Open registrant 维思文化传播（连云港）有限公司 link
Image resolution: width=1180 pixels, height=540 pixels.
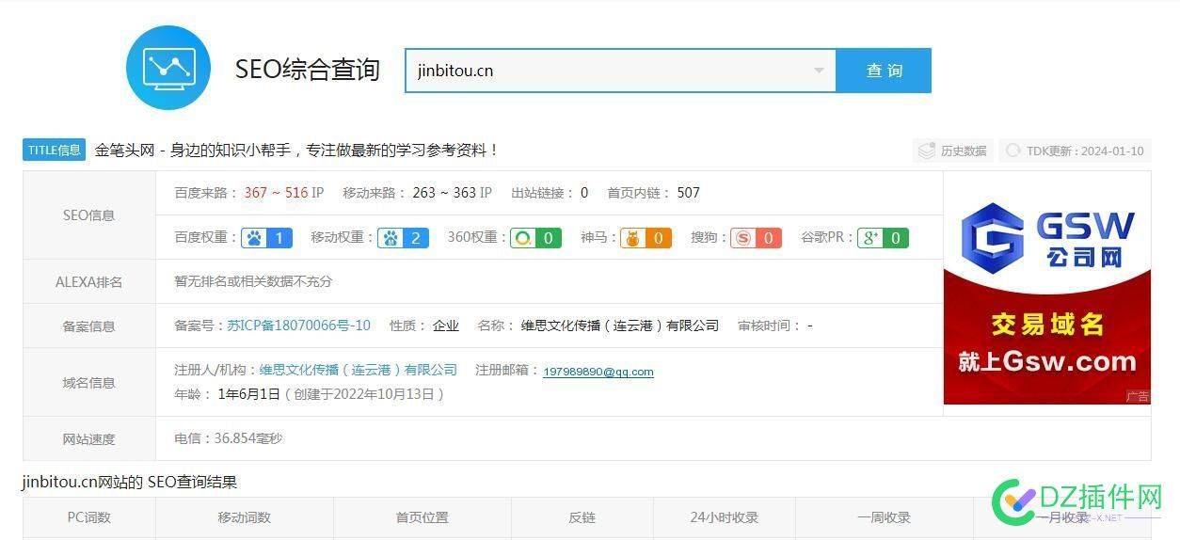pos(359,370)
